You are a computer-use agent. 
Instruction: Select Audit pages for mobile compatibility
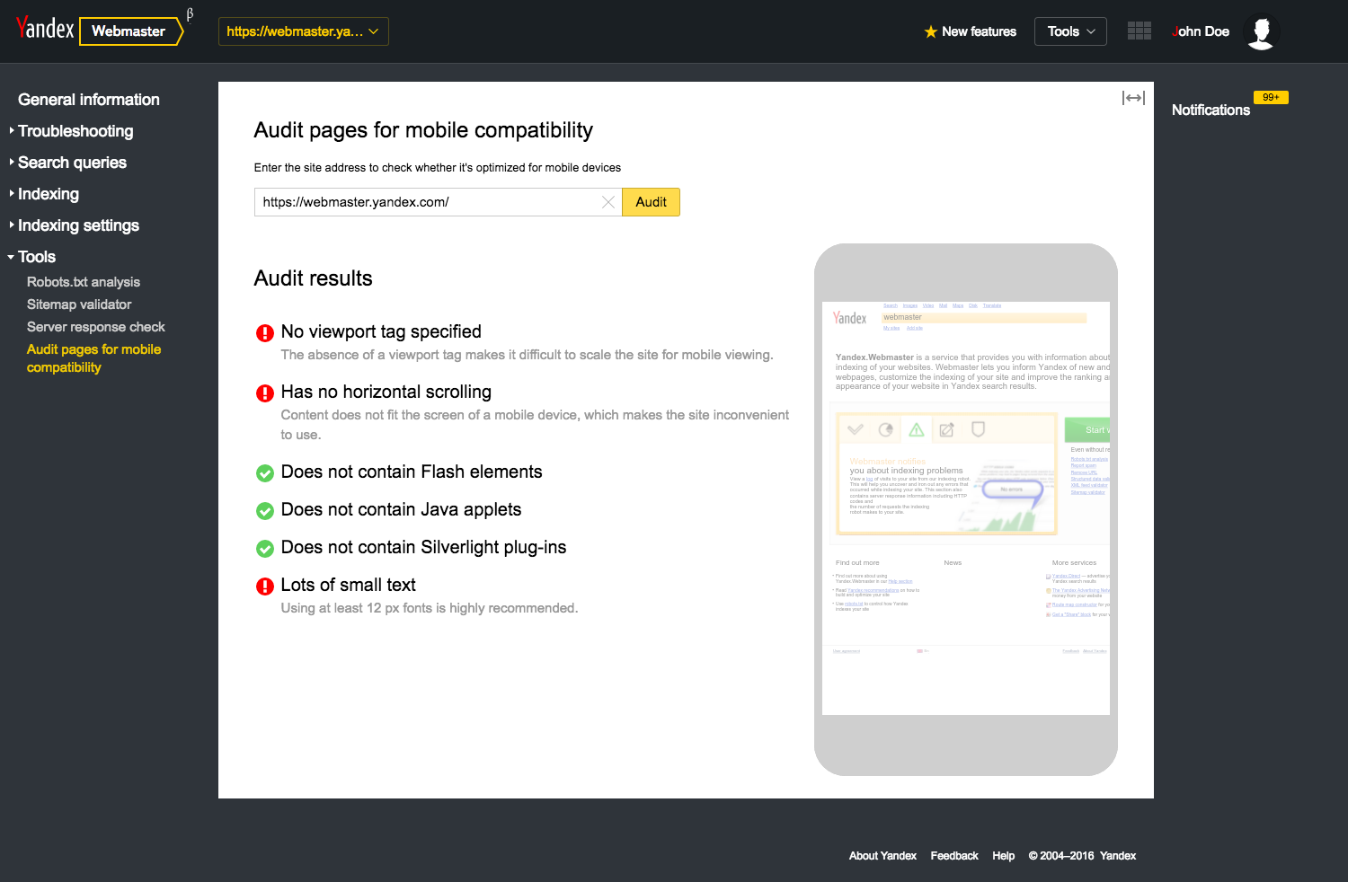coord(94,358)
